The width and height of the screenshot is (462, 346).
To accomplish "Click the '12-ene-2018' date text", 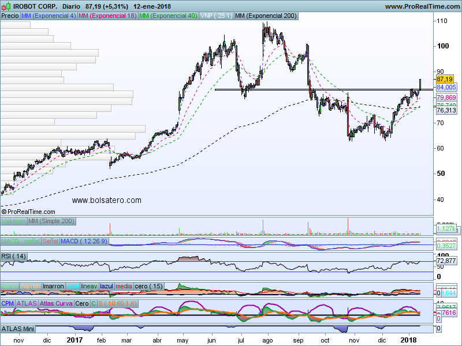I will coord(152,6).
